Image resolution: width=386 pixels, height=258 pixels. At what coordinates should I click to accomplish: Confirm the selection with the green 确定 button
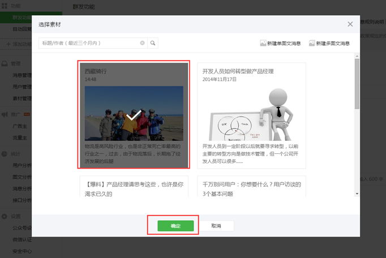pos(175,226)
